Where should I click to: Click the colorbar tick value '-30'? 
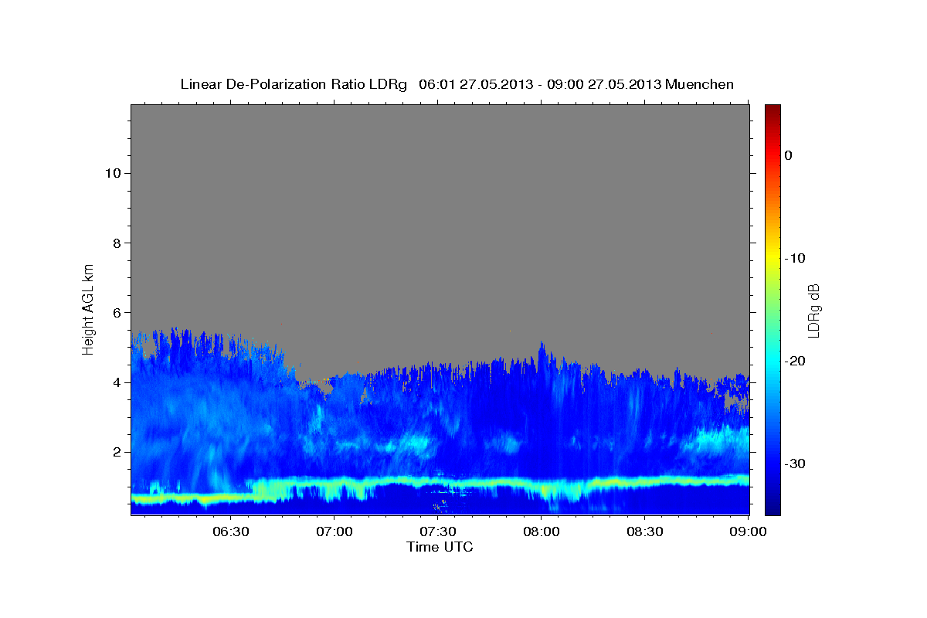click(x=795, y=463)
